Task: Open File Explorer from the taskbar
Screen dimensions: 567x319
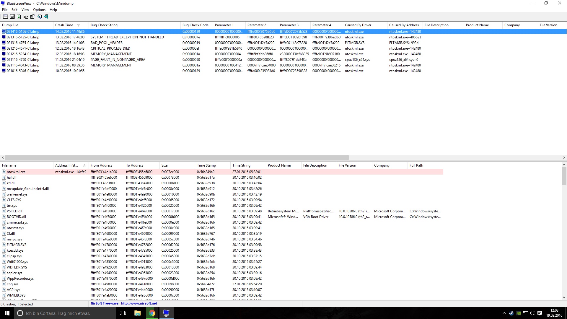Action: [138, 313]
